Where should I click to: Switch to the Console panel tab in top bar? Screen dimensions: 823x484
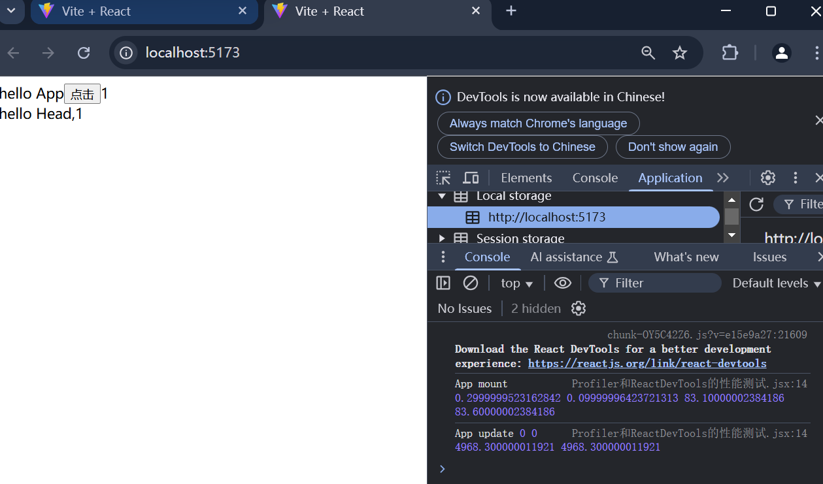(x=595, y=178)
